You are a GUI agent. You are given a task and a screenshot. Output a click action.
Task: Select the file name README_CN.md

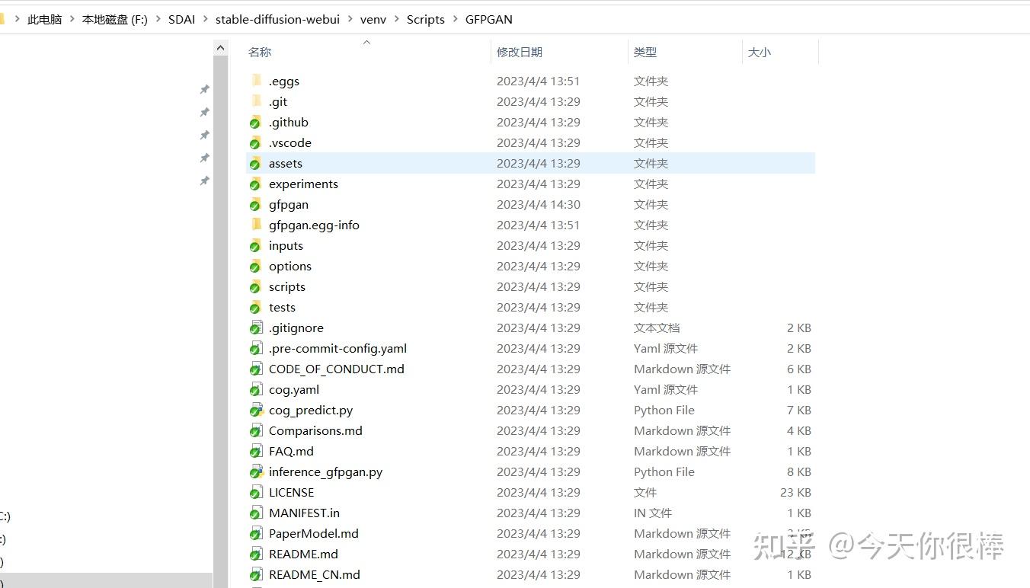(x=315, y=574)
